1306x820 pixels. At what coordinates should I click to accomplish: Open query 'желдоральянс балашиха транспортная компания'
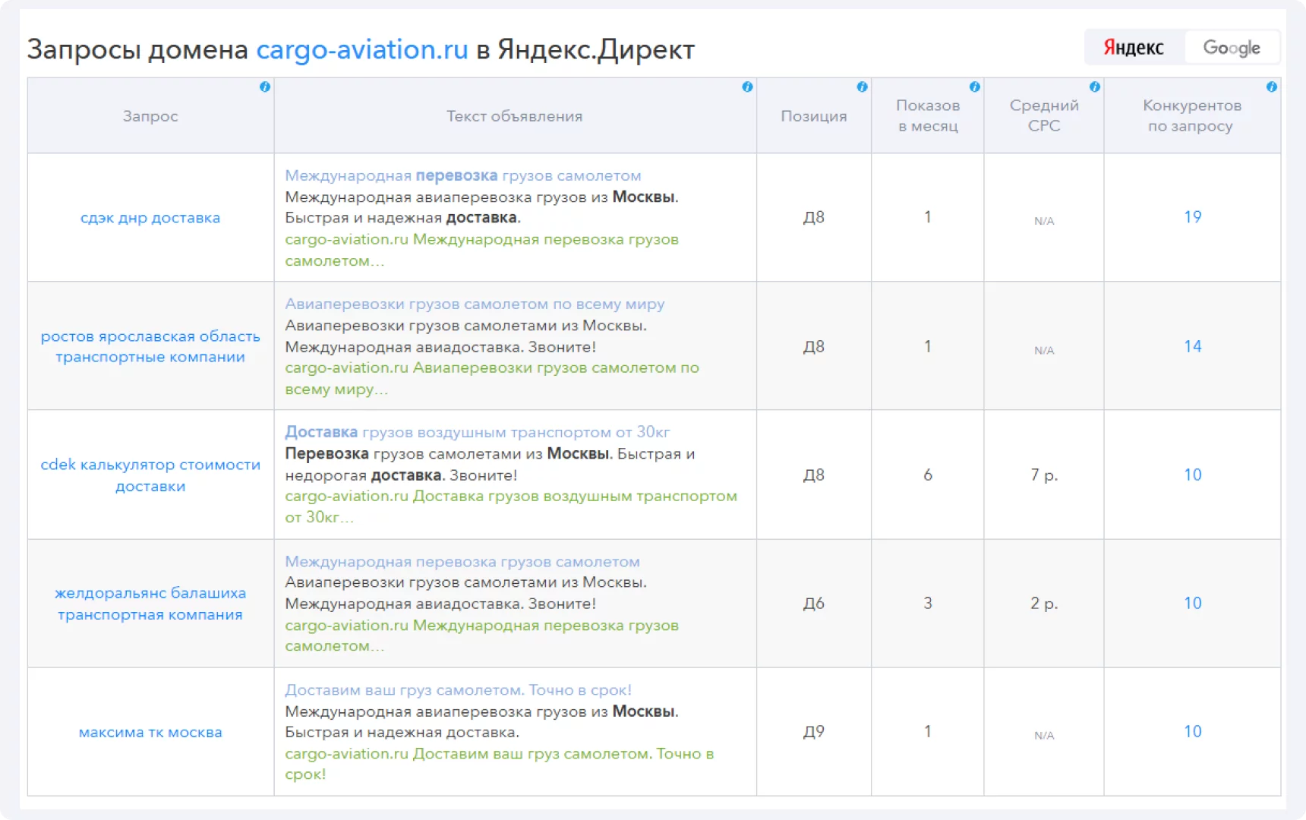pyautogui.click(x=150, y=604)
